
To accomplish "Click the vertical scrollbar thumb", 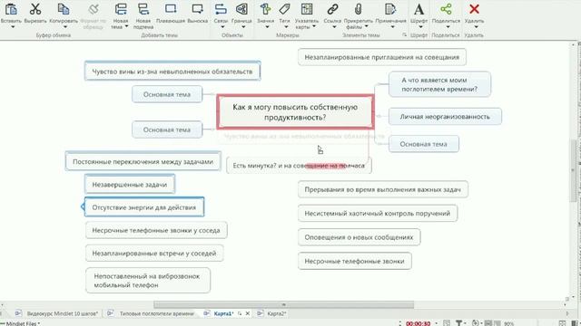I will [574, 171].
